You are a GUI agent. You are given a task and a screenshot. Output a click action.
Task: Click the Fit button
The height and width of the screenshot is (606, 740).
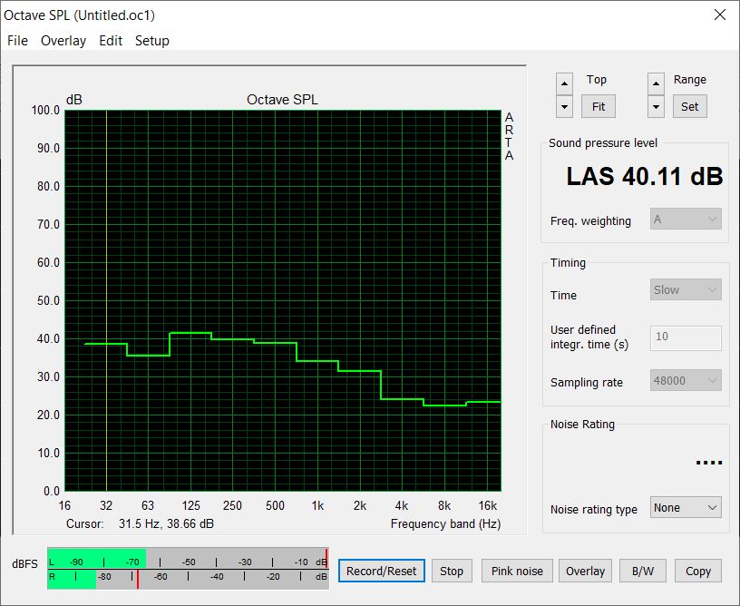(x=598, y=107)
